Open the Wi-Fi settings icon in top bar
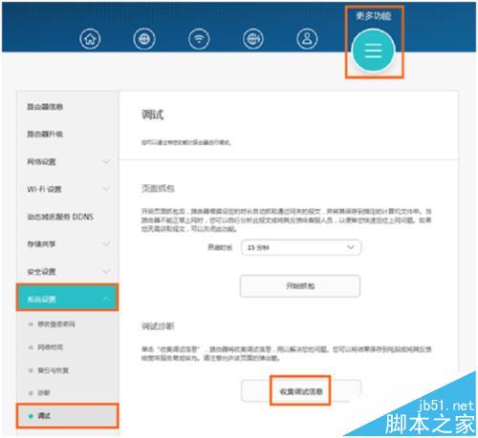 (x=199, y=38)
